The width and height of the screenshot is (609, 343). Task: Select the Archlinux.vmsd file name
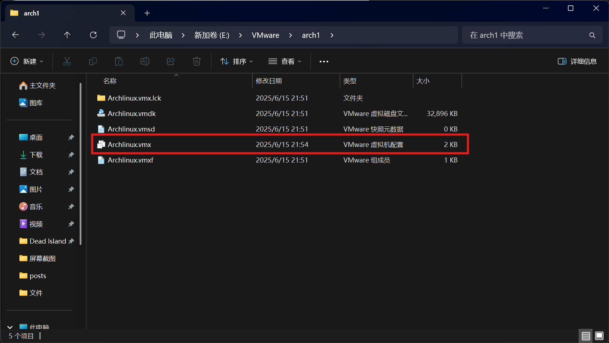(x=131, y=129)
